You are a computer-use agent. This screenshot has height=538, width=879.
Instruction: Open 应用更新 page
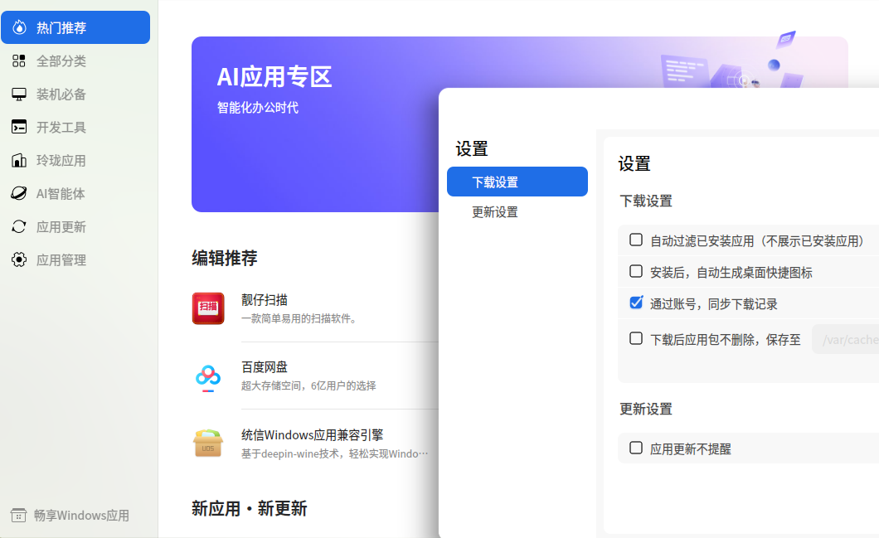[x=75, y=226]
